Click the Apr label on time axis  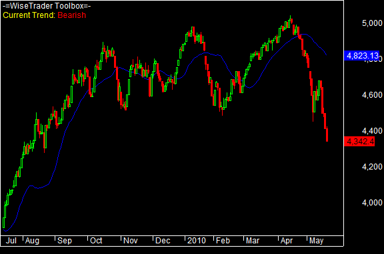287,241
